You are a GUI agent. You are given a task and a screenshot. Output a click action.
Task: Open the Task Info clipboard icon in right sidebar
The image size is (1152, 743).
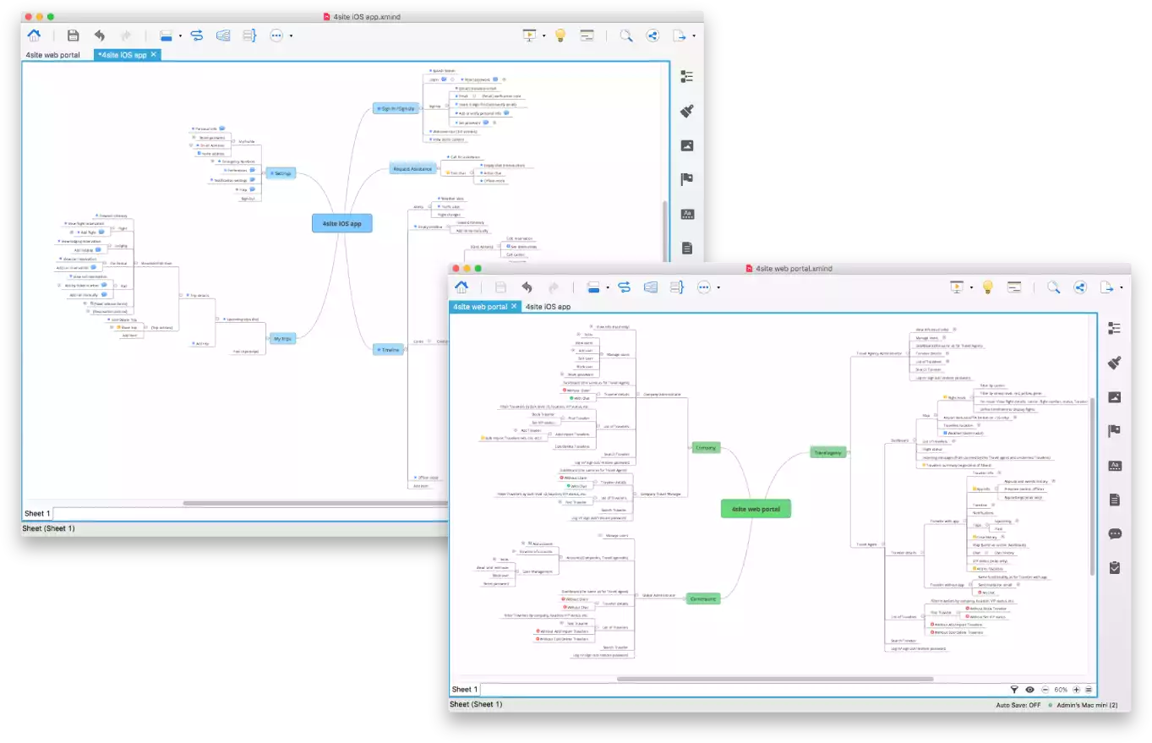(1114, 567)
